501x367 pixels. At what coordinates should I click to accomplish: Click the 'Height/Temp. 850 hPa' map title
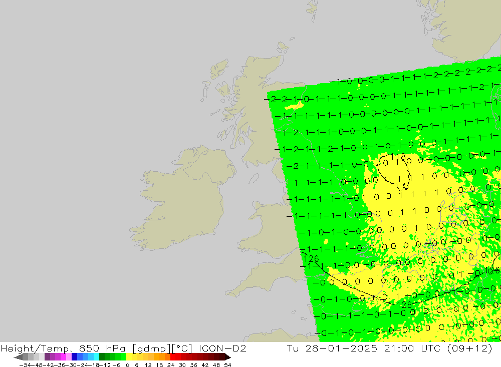point(63,348)
